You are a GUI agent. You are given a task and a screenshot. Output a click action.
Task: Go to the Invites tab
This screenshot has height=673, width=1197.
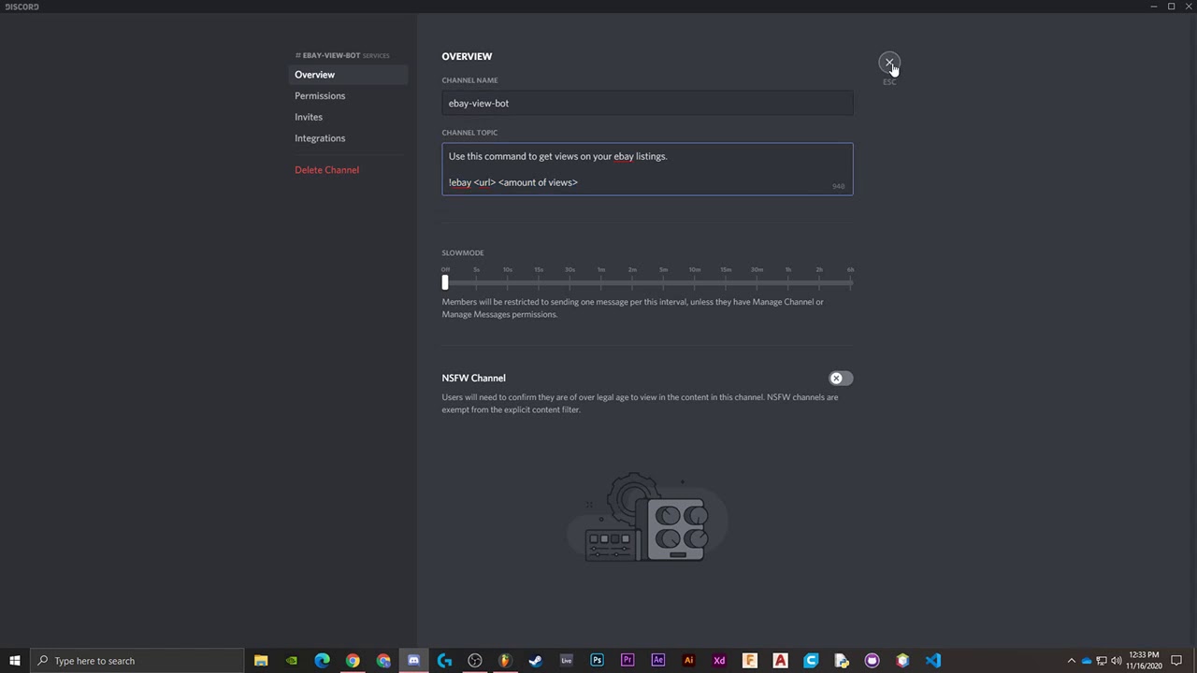(x=348, y=117)
